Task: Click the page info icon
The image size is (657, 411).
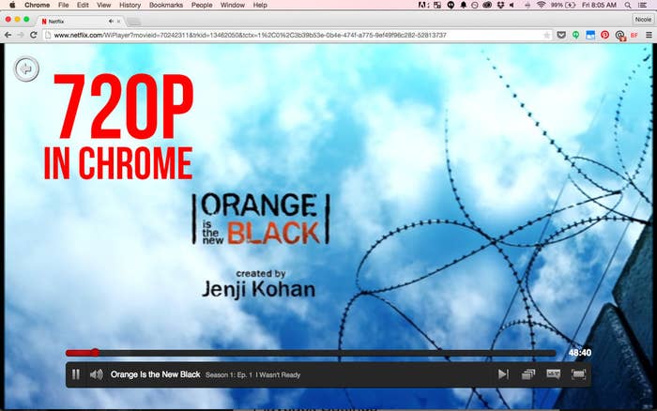Action: point(48,36)
